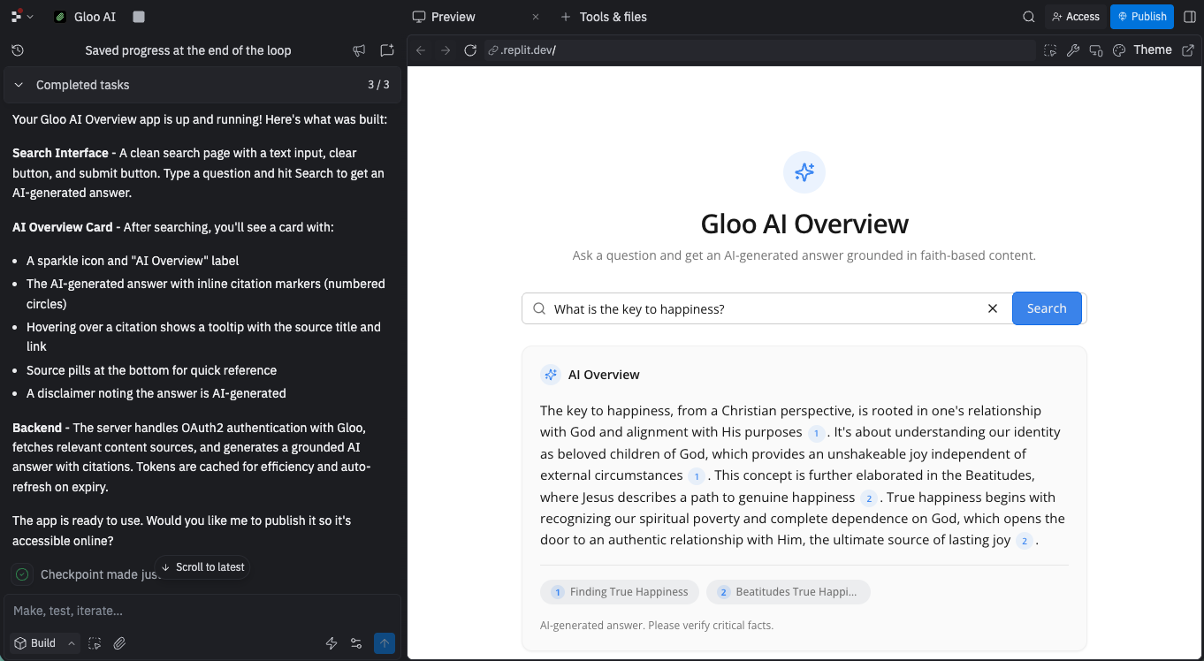The image size is (1204, 661).
Task: Open the Beatitudes True Happi... source pill
Action: click(x=789, y=592)
